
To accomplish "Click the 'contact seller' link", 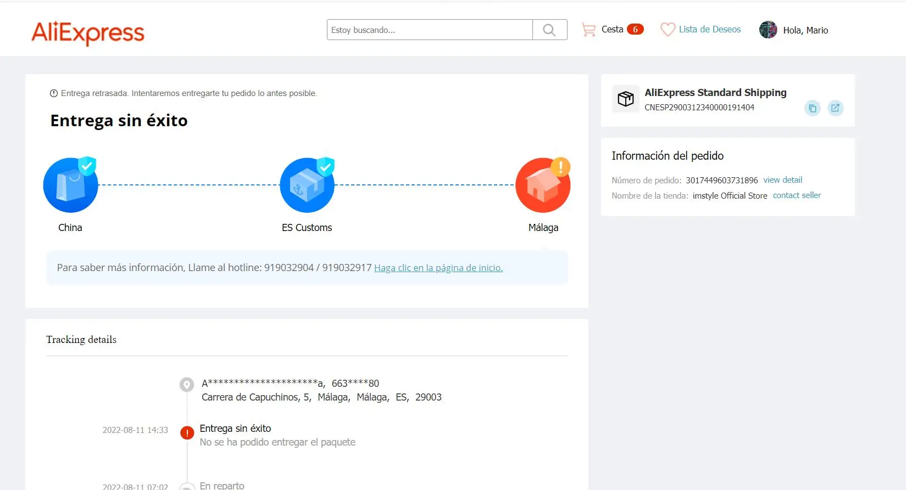I will pyautogui.click(x=797, y=195).
